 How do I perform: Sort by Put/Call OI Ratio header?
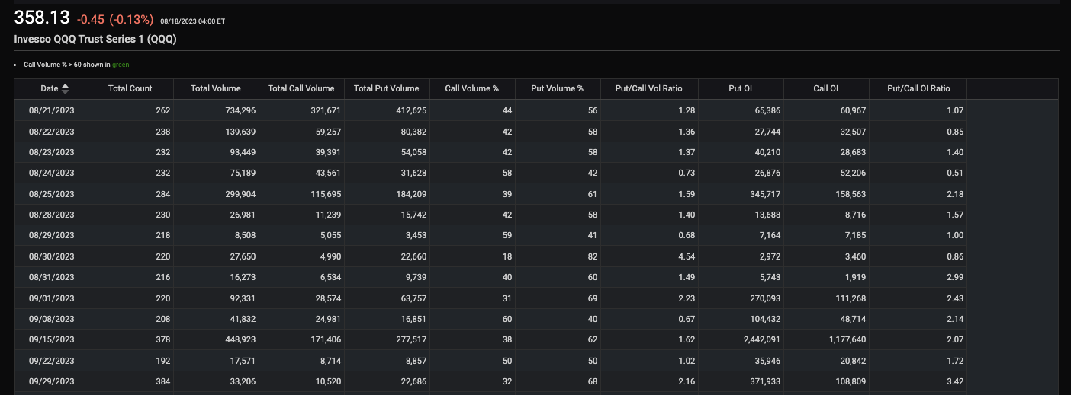tap(918, 88)
